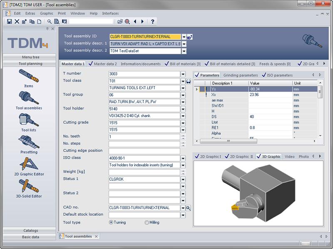Go to next record with right arrow
Viewport: 333px width, 249px height.
(142, 22)
